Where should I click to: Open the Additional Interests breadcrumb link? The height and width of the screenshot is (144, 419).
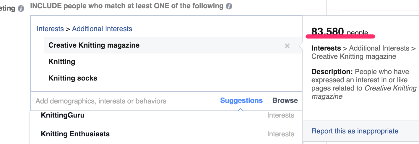tap(102, 29)
